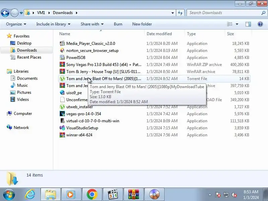
Task: Click the utweb_installer file icon
Action: (x=62, y=107)
